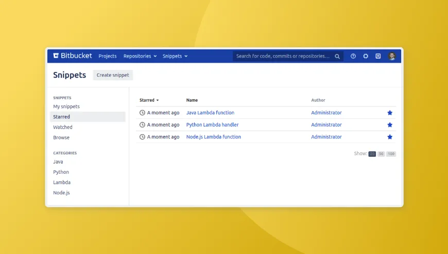The height and width of the screenshot is (254, 448).
Task: Click clock icon beside Node.js Lambda function
Action: tap(143, 137)
